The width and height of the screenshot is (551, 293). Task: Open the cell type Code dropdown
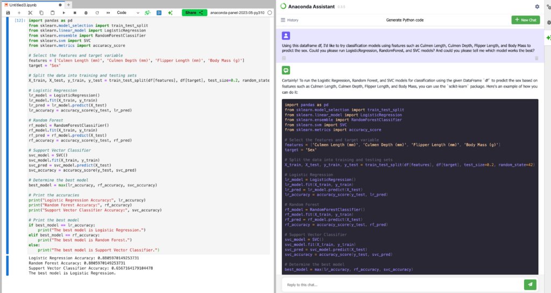point(128,13)
